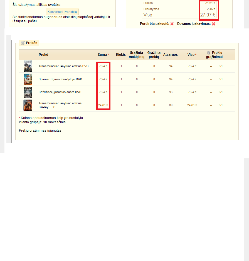This screenshot has height=261, width=249.
Task: Select the text Sparnai: Ugnies tramdytojai DVD
Action: click(x=60, y=79)
